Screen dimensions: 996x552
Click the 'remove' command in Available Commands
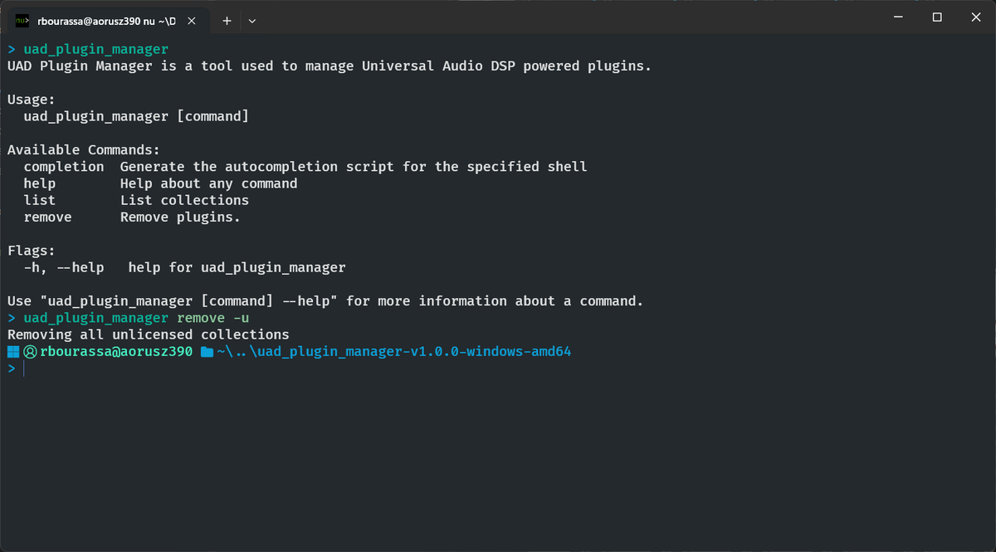[47, 217]
